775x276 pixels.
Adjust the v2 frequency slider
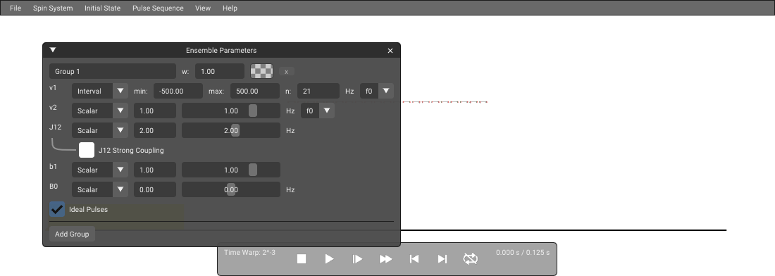point(231,111)
